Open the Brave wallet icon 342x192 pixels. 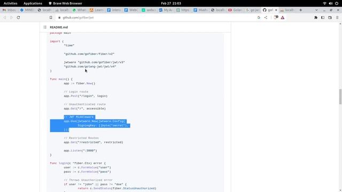(330, 18)
